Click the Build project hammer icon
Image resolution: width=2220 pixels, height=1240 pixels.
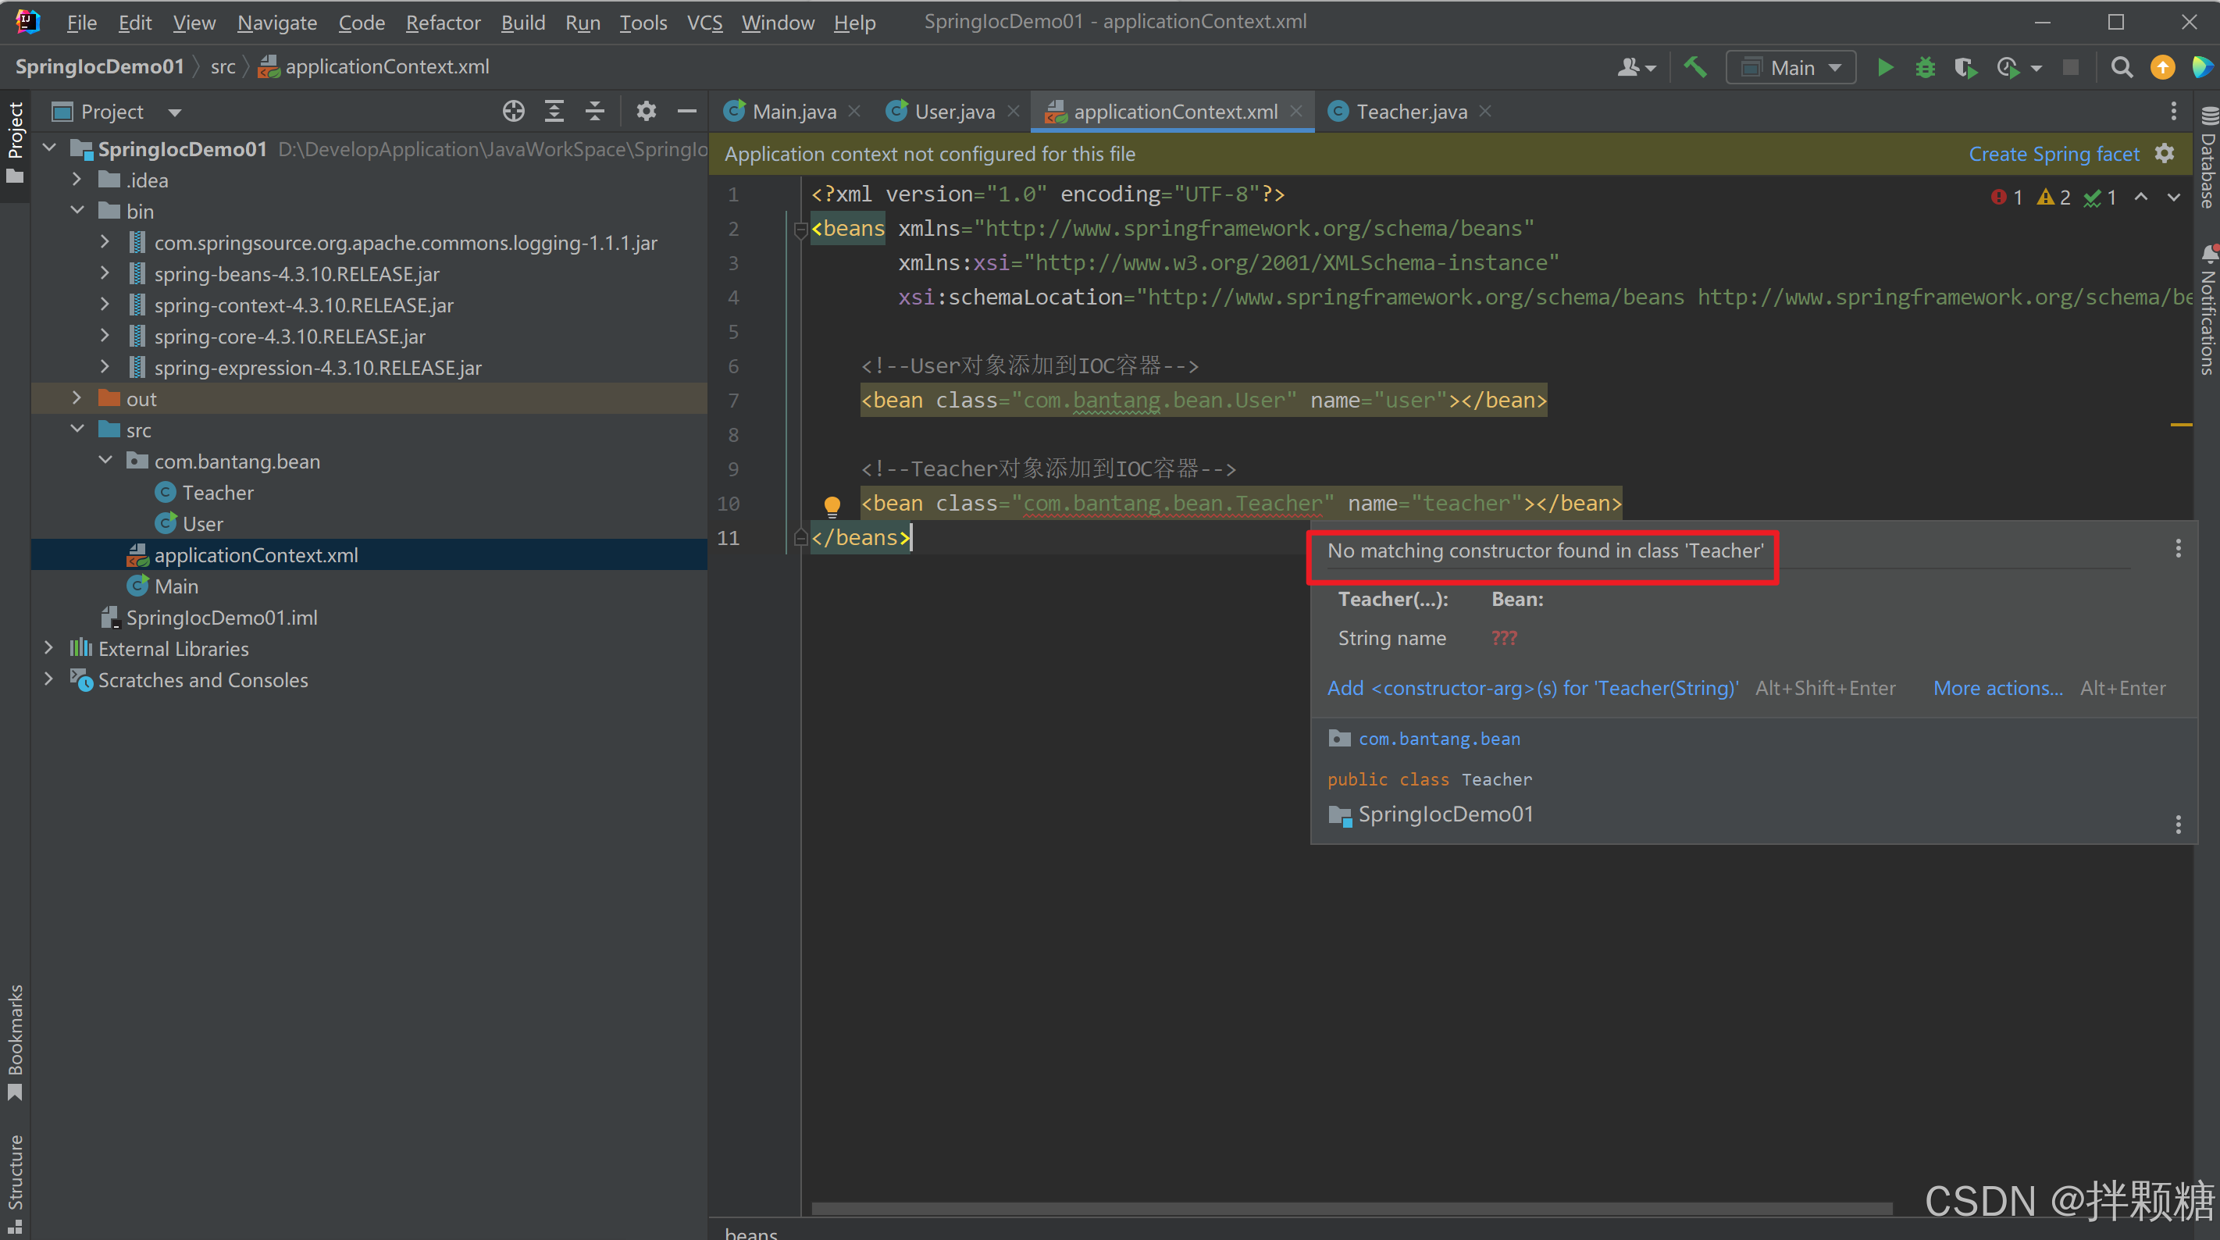coord(1694,67)
